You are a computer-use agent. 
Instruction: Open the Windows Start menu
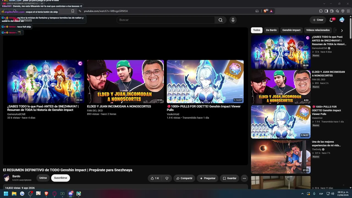tap(6, 194)
